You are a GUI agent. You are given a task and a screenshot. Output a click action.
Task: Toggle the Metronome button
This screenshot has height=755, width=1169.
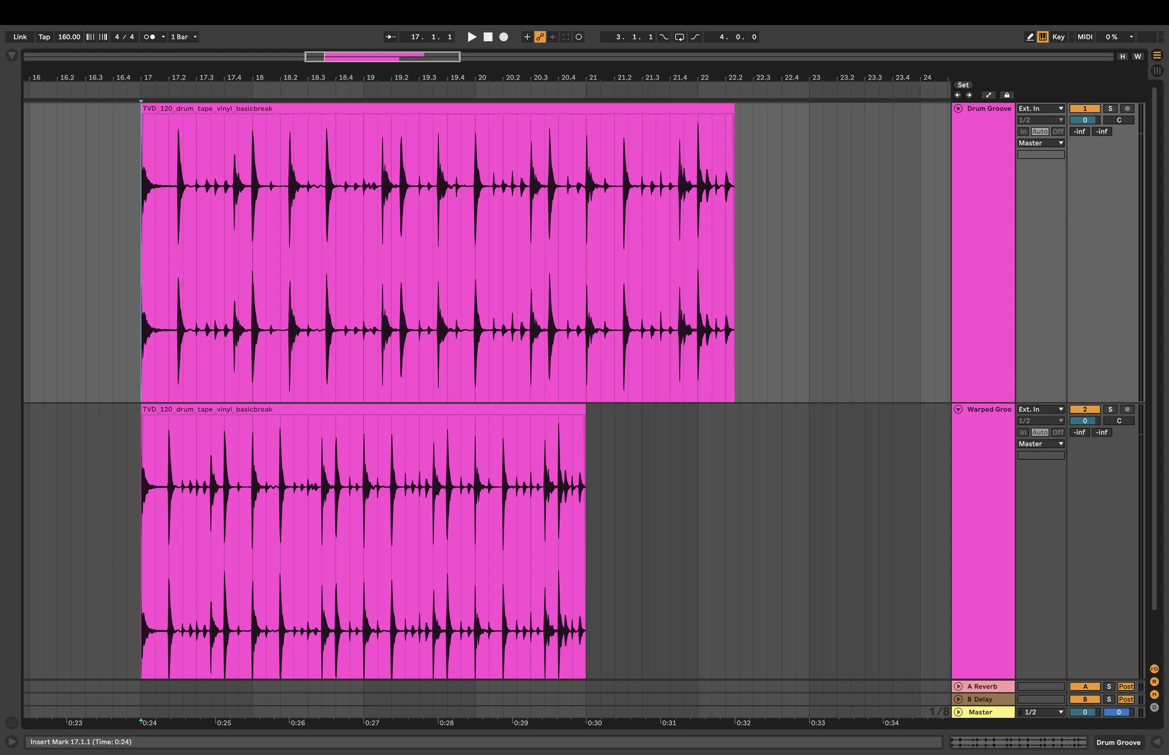pyautogui.click(x=150, y=37)
